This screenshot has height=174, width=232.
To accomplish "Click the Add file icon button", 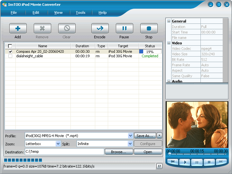I will (x=18, y=29).
